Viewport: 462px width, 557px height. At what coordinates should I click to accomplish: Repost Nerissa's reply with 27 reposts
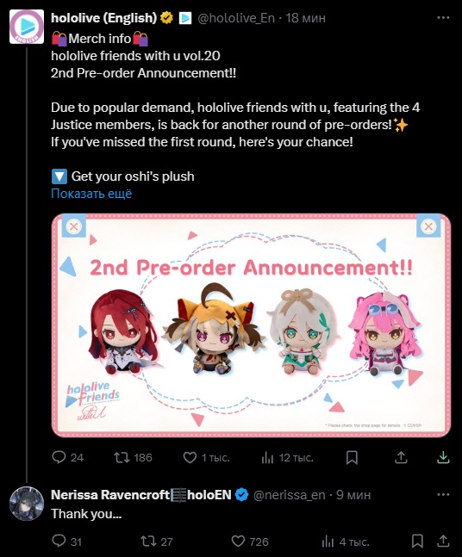pyautogui.click(x=148, y=541)
